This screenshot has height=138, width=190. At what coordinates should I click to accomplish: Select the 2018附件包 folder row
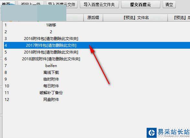point(97,52)
